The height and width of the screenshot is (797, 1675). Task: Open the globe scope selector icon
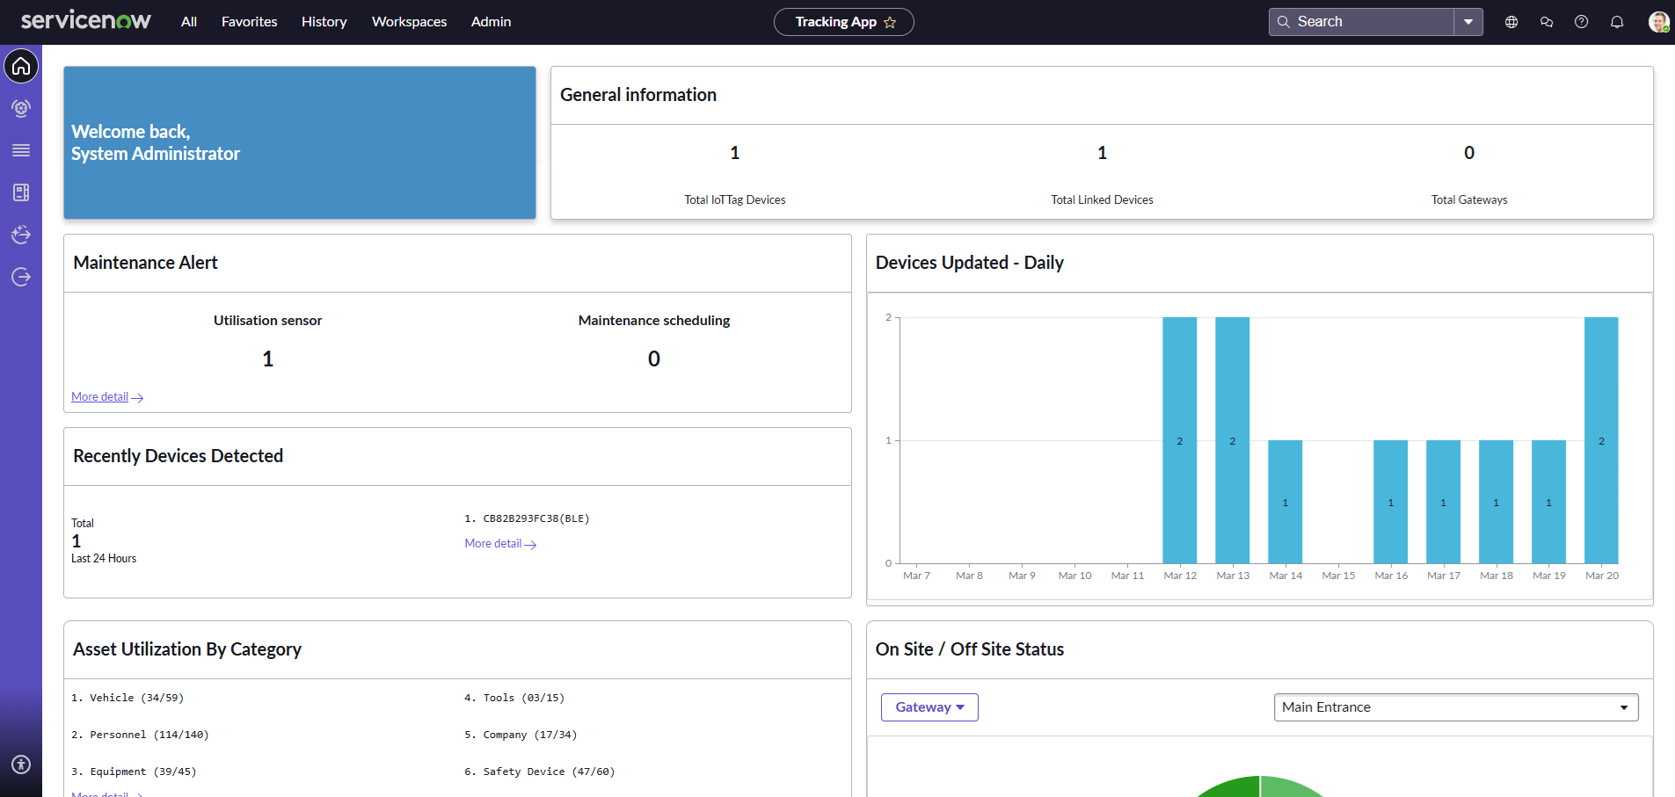[x=1511, y=22]
